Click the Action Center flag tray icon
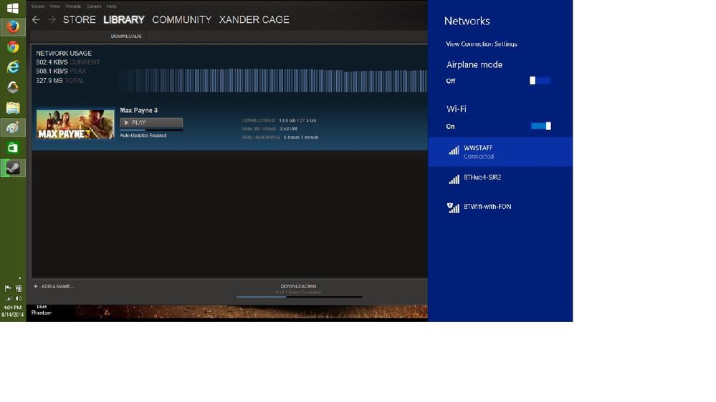Screen dimensions: 716x402 (x=8, y=288)
